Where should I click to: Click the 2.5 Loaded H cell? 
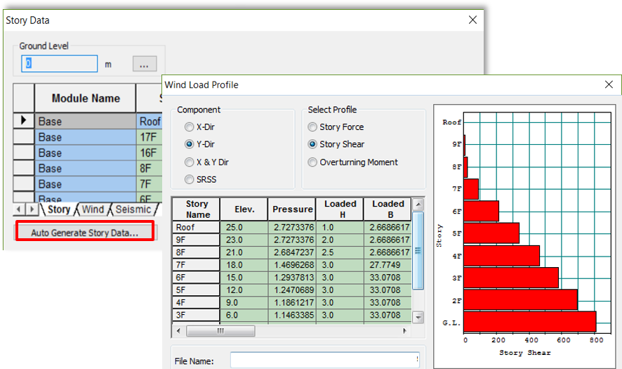point(340,252)
